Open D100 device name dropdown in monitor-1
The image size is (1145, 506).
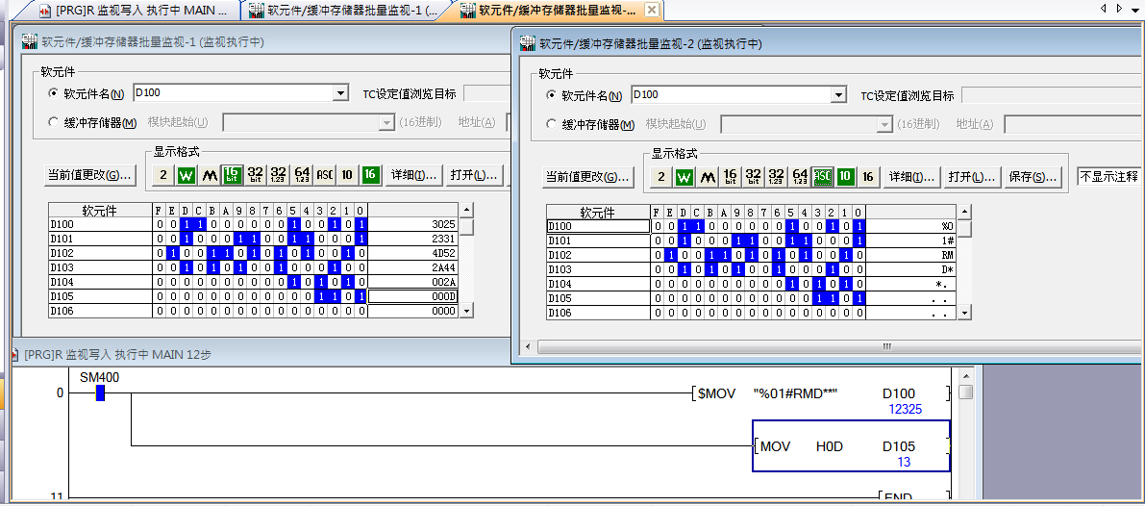tap(340, 93)
